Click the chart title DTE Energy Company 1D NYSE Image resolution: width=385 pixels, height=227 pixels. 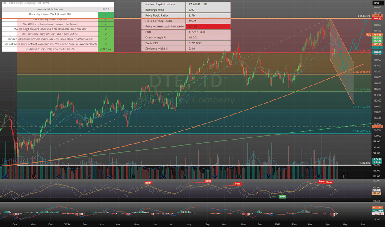pyautogui.click(x=26, y=3)
